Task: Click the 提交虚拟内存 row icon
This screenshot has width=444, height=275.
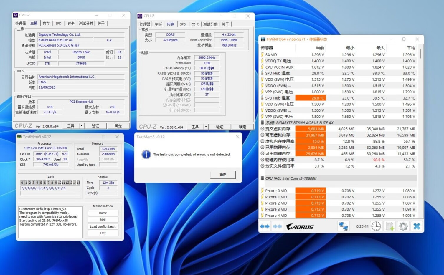Action: coord(262,129)
